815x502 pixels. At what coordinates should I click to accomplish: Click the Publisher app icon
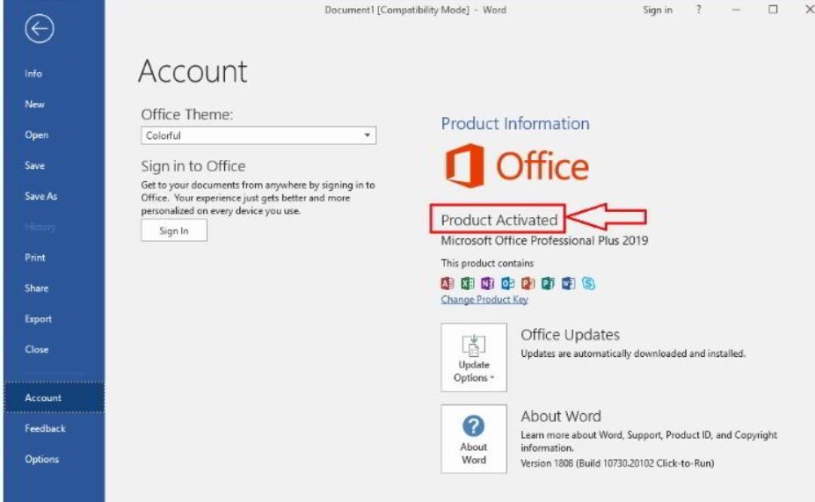pyautogui.click(x=548, y=283)
